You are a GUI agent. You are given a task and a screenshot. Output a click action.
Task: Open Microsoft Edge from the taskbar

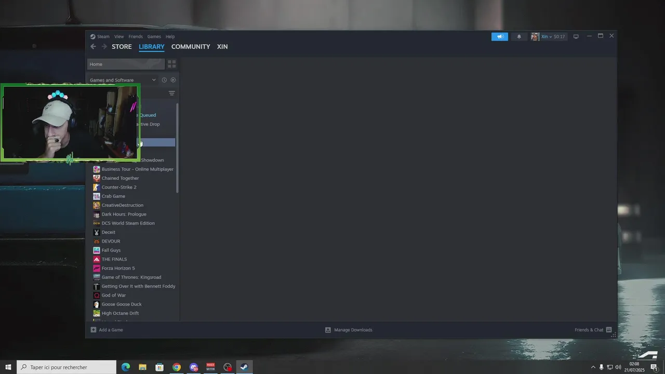point(126,367)
